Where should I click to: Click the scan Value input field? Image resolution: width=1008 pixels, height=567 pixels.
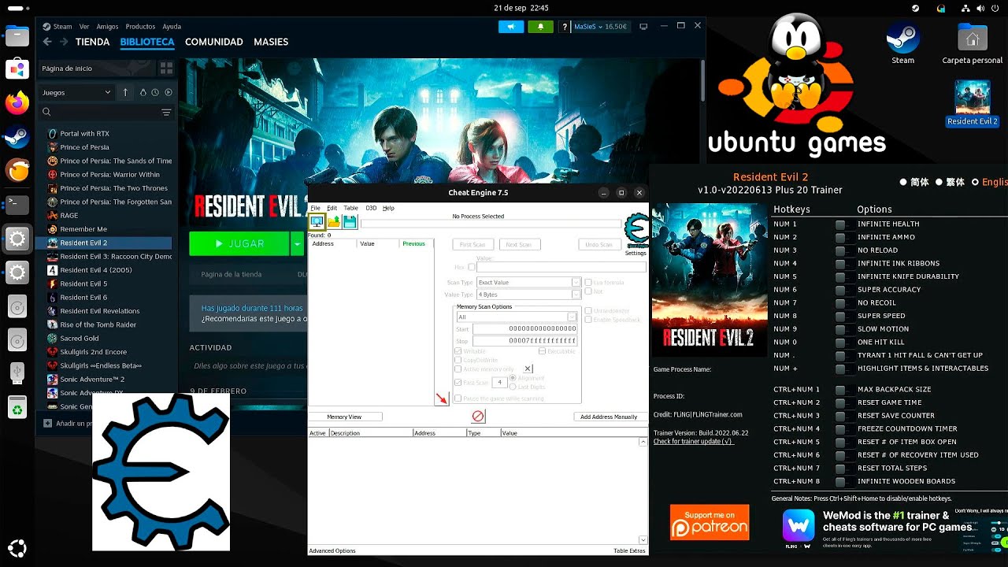coord(561,267)
